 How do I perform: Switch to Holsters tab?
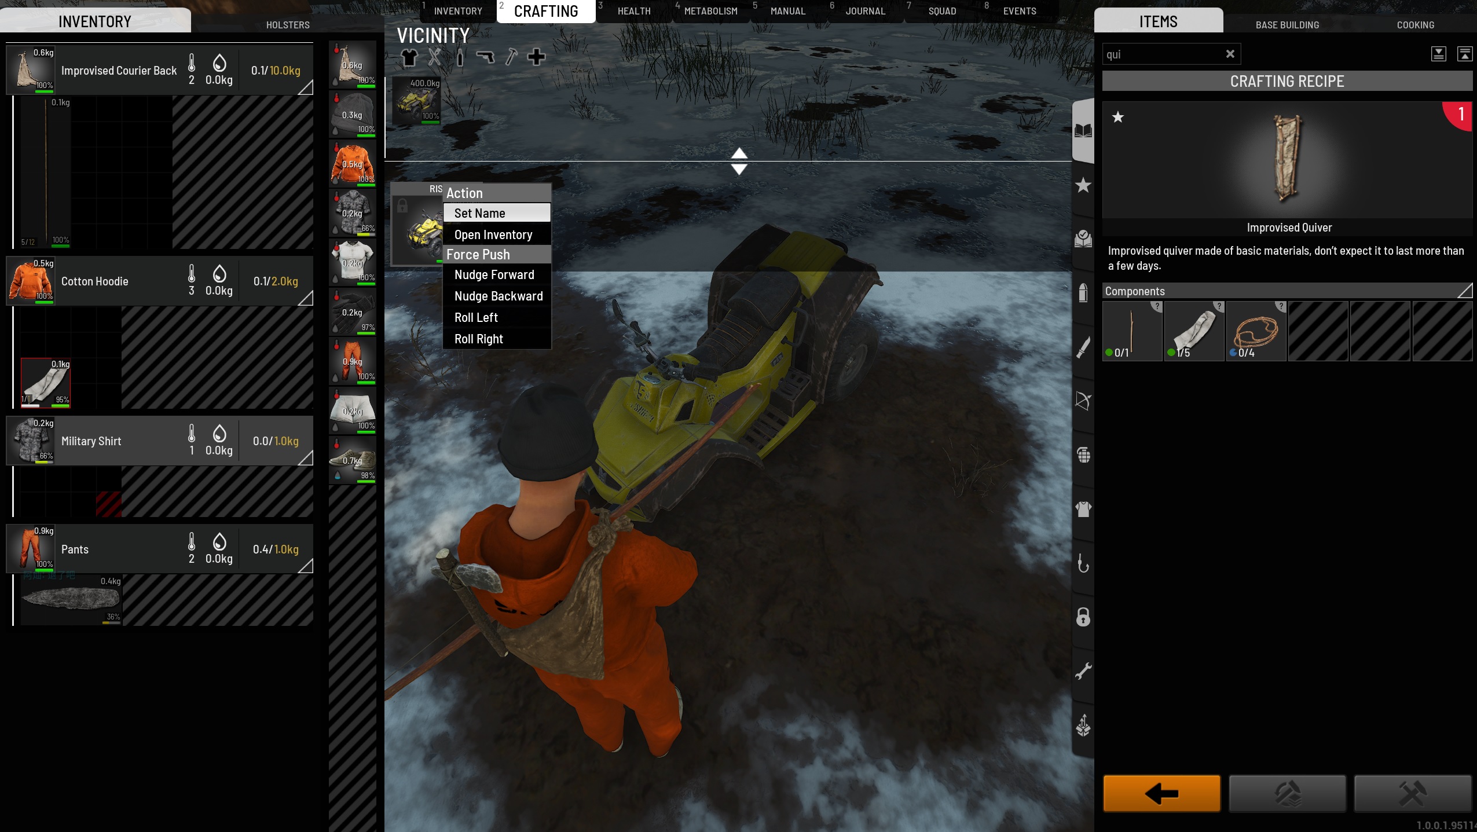click(288, 25)
